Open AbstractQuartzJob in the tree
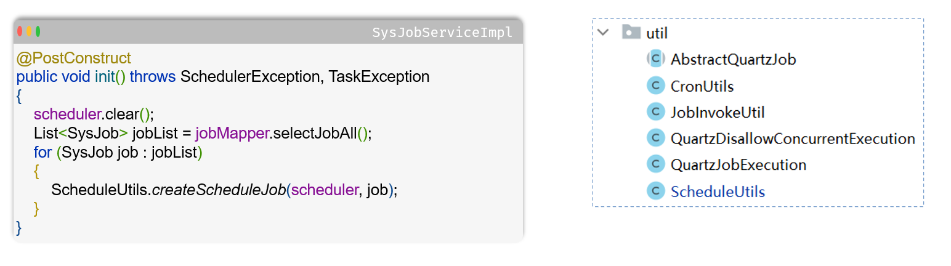Screen dimensions: 951x266 [733, 60]
